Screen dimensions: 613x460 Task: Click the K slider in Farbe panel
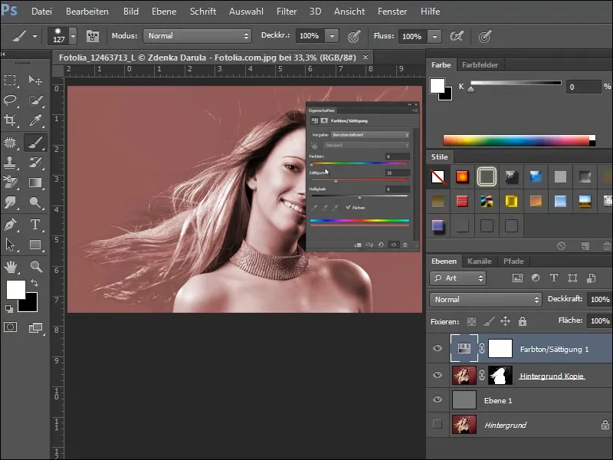click(x=471, y=90)
